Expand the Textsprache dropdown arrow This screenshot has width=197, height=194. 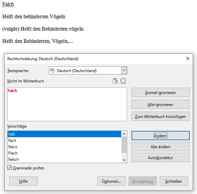[124, 70]
